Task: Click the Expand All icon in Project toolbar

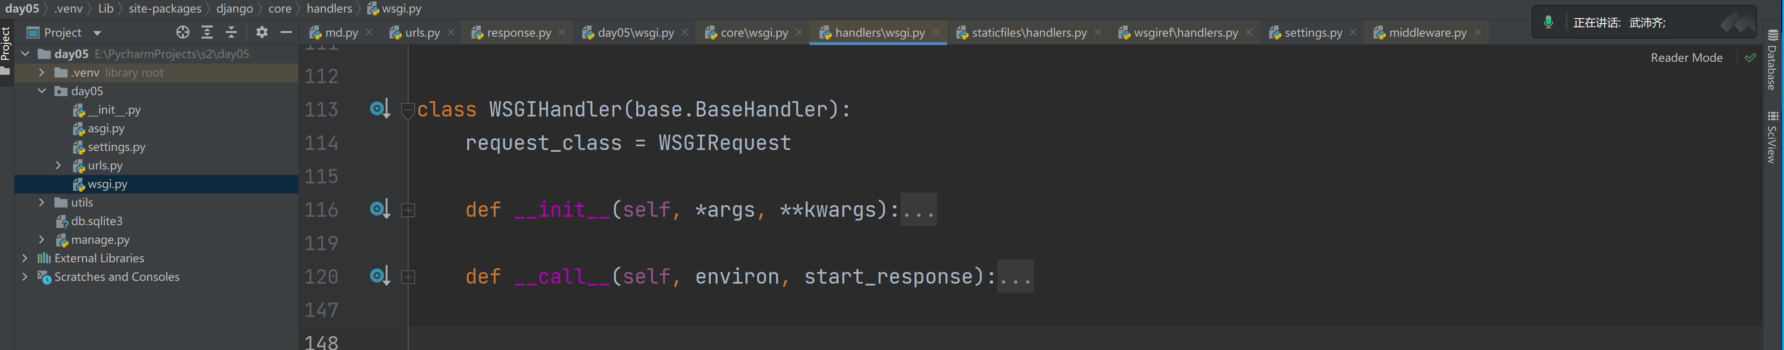Action: coord(207,32)
